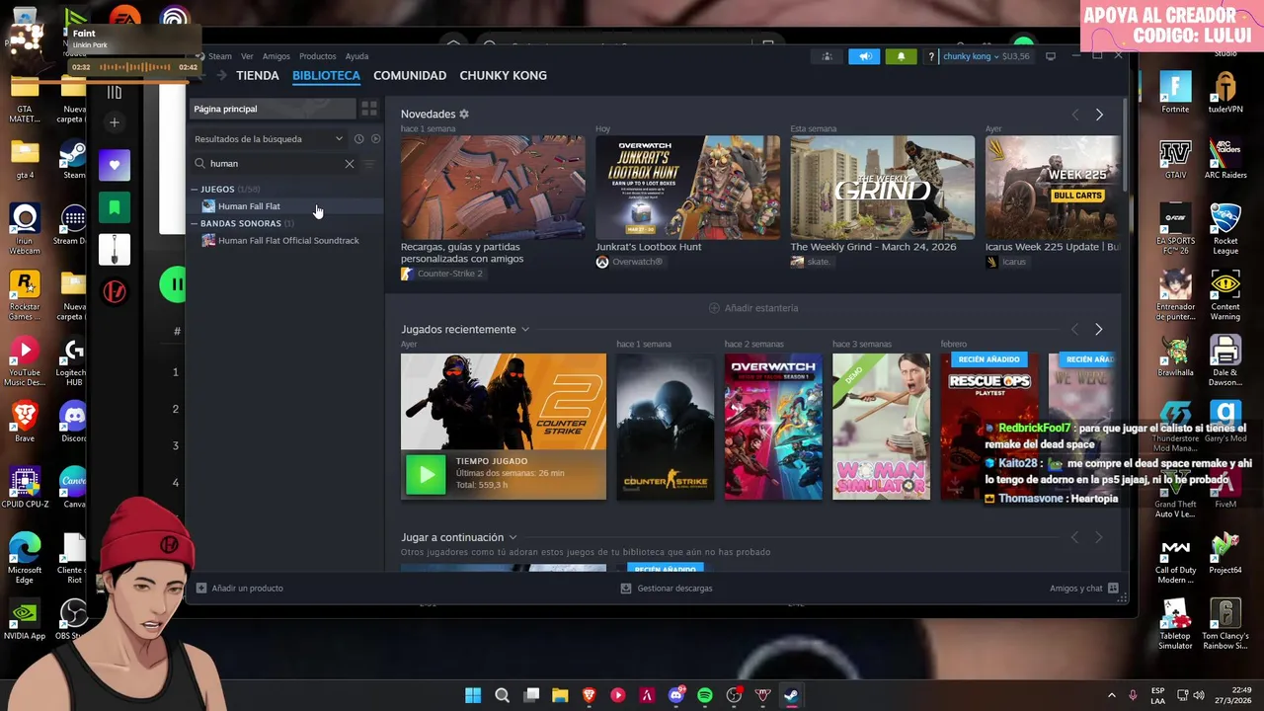The height and width of the screenshot is (711, 1264).
Task: Seek on Faint waveform progress bar
Action: coord(134,67)
